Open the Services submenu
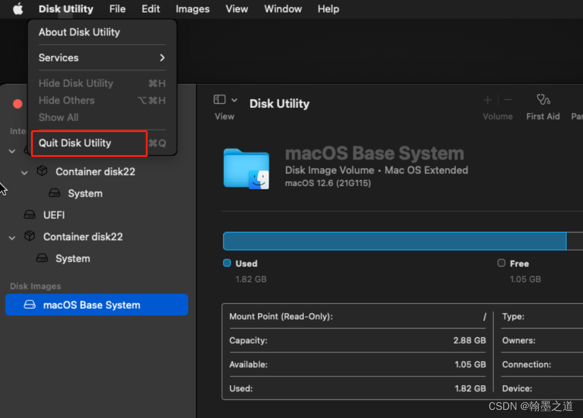This screenshot has width=583, height=418. tap(102, 58)
